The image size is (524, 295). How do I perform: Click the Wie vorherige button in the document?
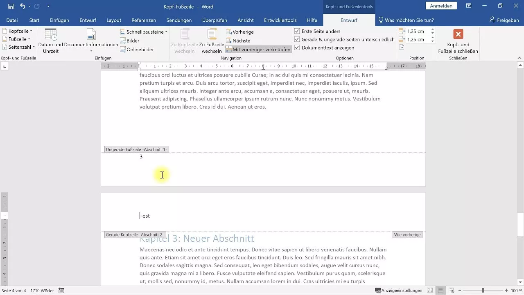click(407, 234)
